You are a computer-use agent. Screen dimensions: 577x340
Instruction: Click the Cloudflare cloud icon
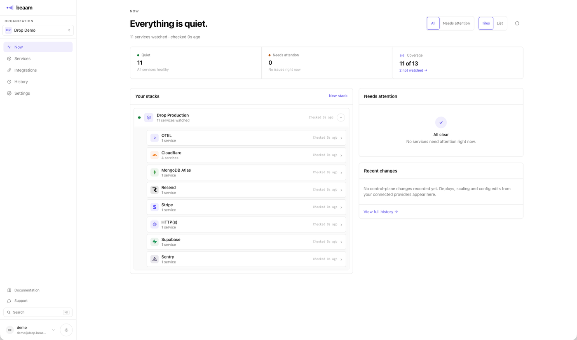[155, 155]
